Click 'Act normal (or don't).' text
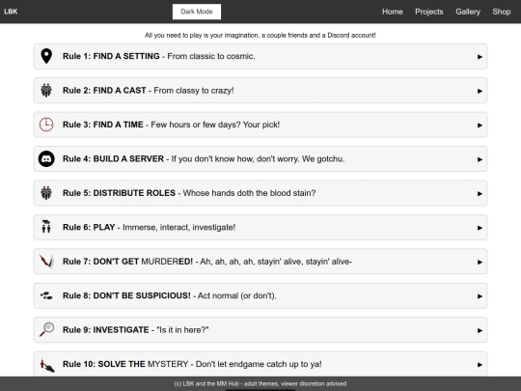Image resolution: width=521 pixels, height=391 pixels. (237, 295)
